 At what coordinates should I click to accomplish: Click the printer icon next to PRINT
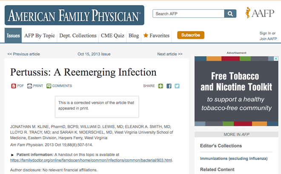(x=29, y=86)
